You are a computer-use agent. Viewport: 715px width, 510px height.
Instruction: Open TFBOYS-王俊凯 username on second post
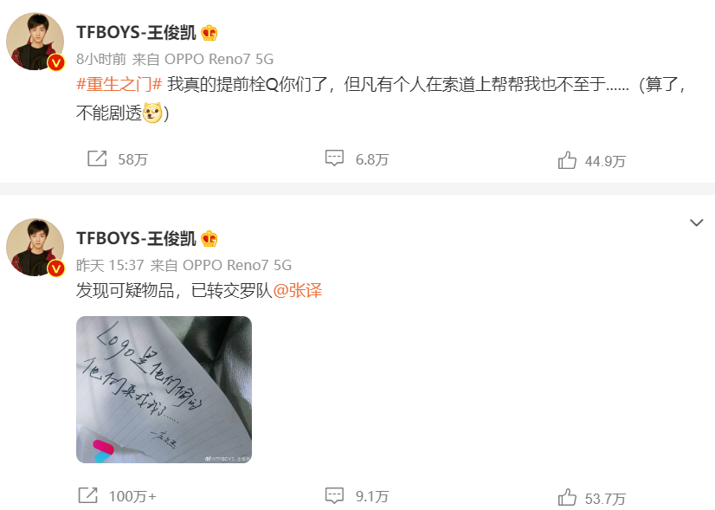click(136, 239)
